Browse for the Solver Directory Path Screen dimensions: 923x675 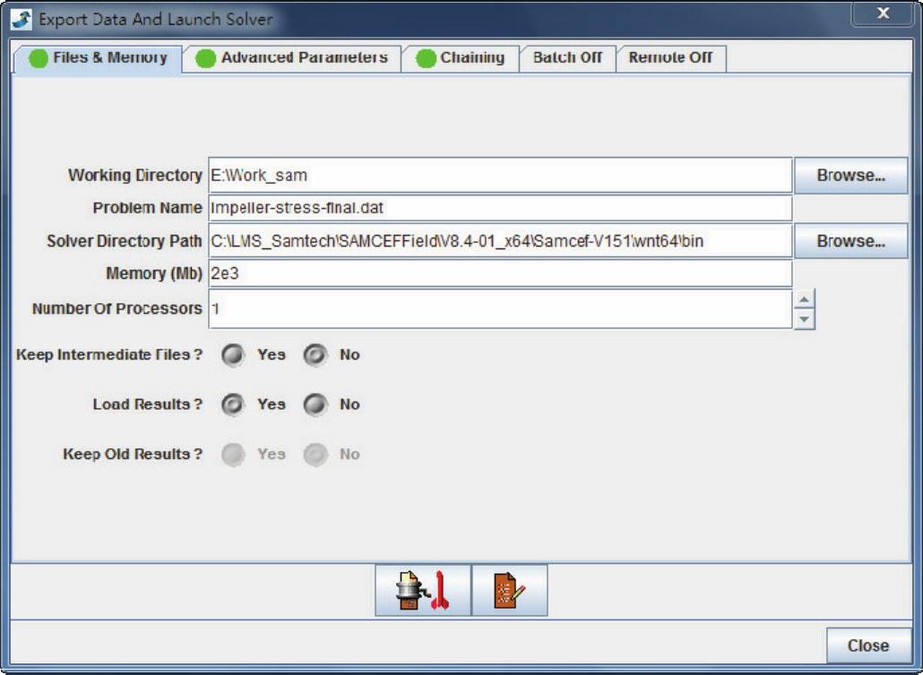[850, 241]
